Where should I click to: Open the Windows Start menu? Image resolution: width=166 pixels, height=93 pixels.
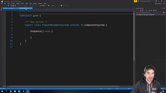(x=2, y=91)
